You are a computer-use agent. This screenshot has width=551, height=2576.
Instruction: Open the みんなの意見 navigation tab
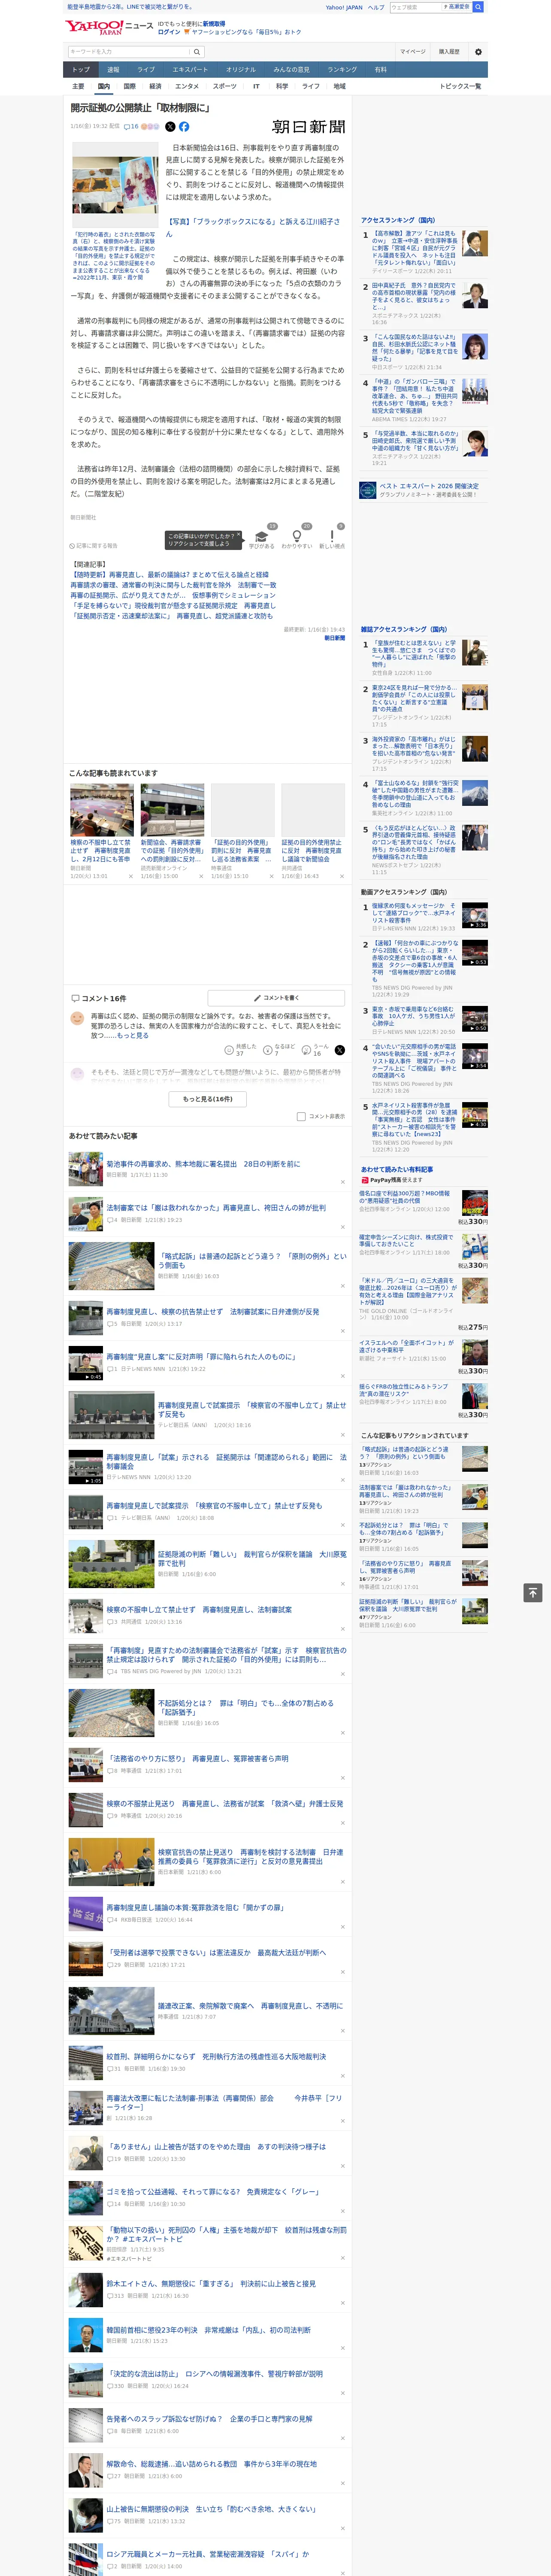[x=291, y=70]
